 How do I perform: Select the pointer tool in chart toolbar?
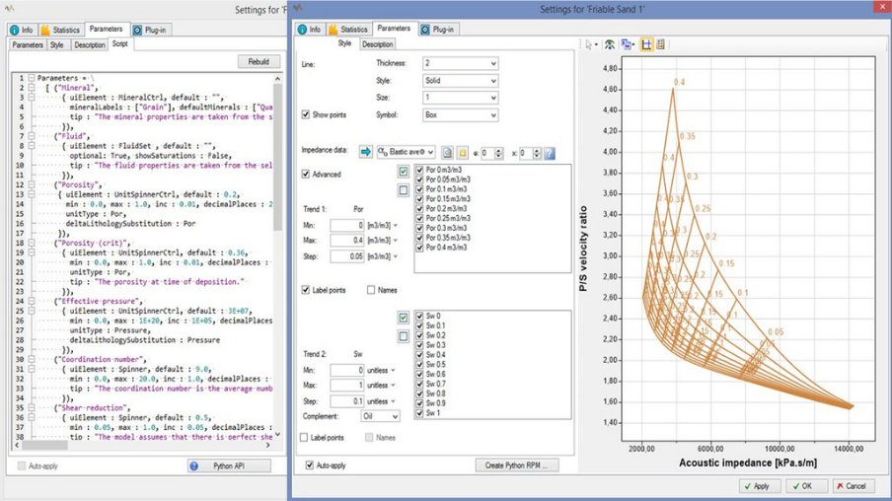[x=589, y=44]
